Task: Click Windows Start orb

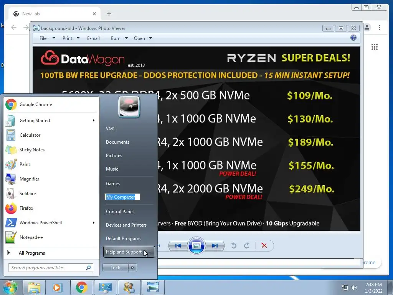Action: [x=10, y=287]
